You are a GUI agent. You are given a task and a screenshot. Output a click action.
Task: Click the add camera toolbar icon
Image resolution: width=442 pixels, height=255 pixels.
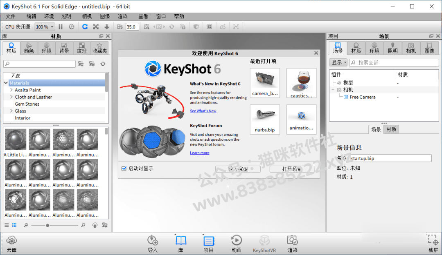click(x=147, y=27)
